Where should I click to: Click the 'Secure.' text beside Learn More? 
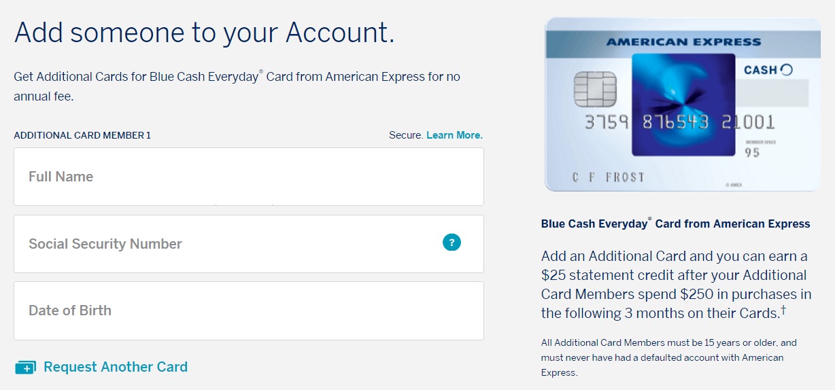coord(406,135)
